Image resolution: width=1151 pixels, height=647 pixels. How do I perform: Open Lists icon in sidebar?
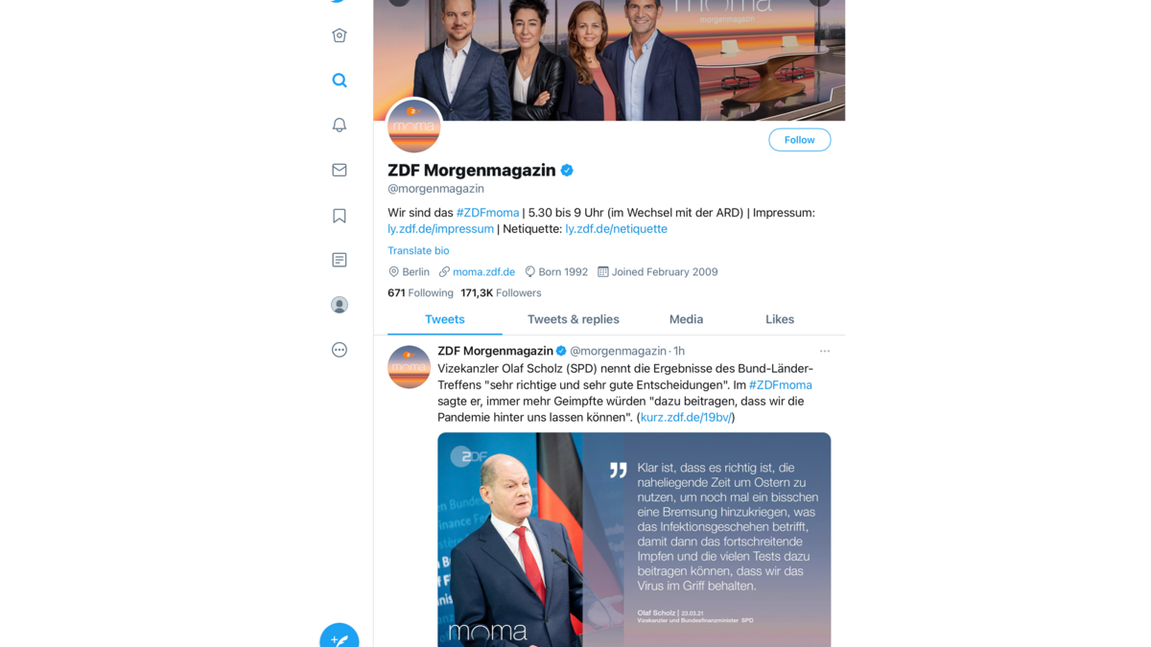point(340,260)
